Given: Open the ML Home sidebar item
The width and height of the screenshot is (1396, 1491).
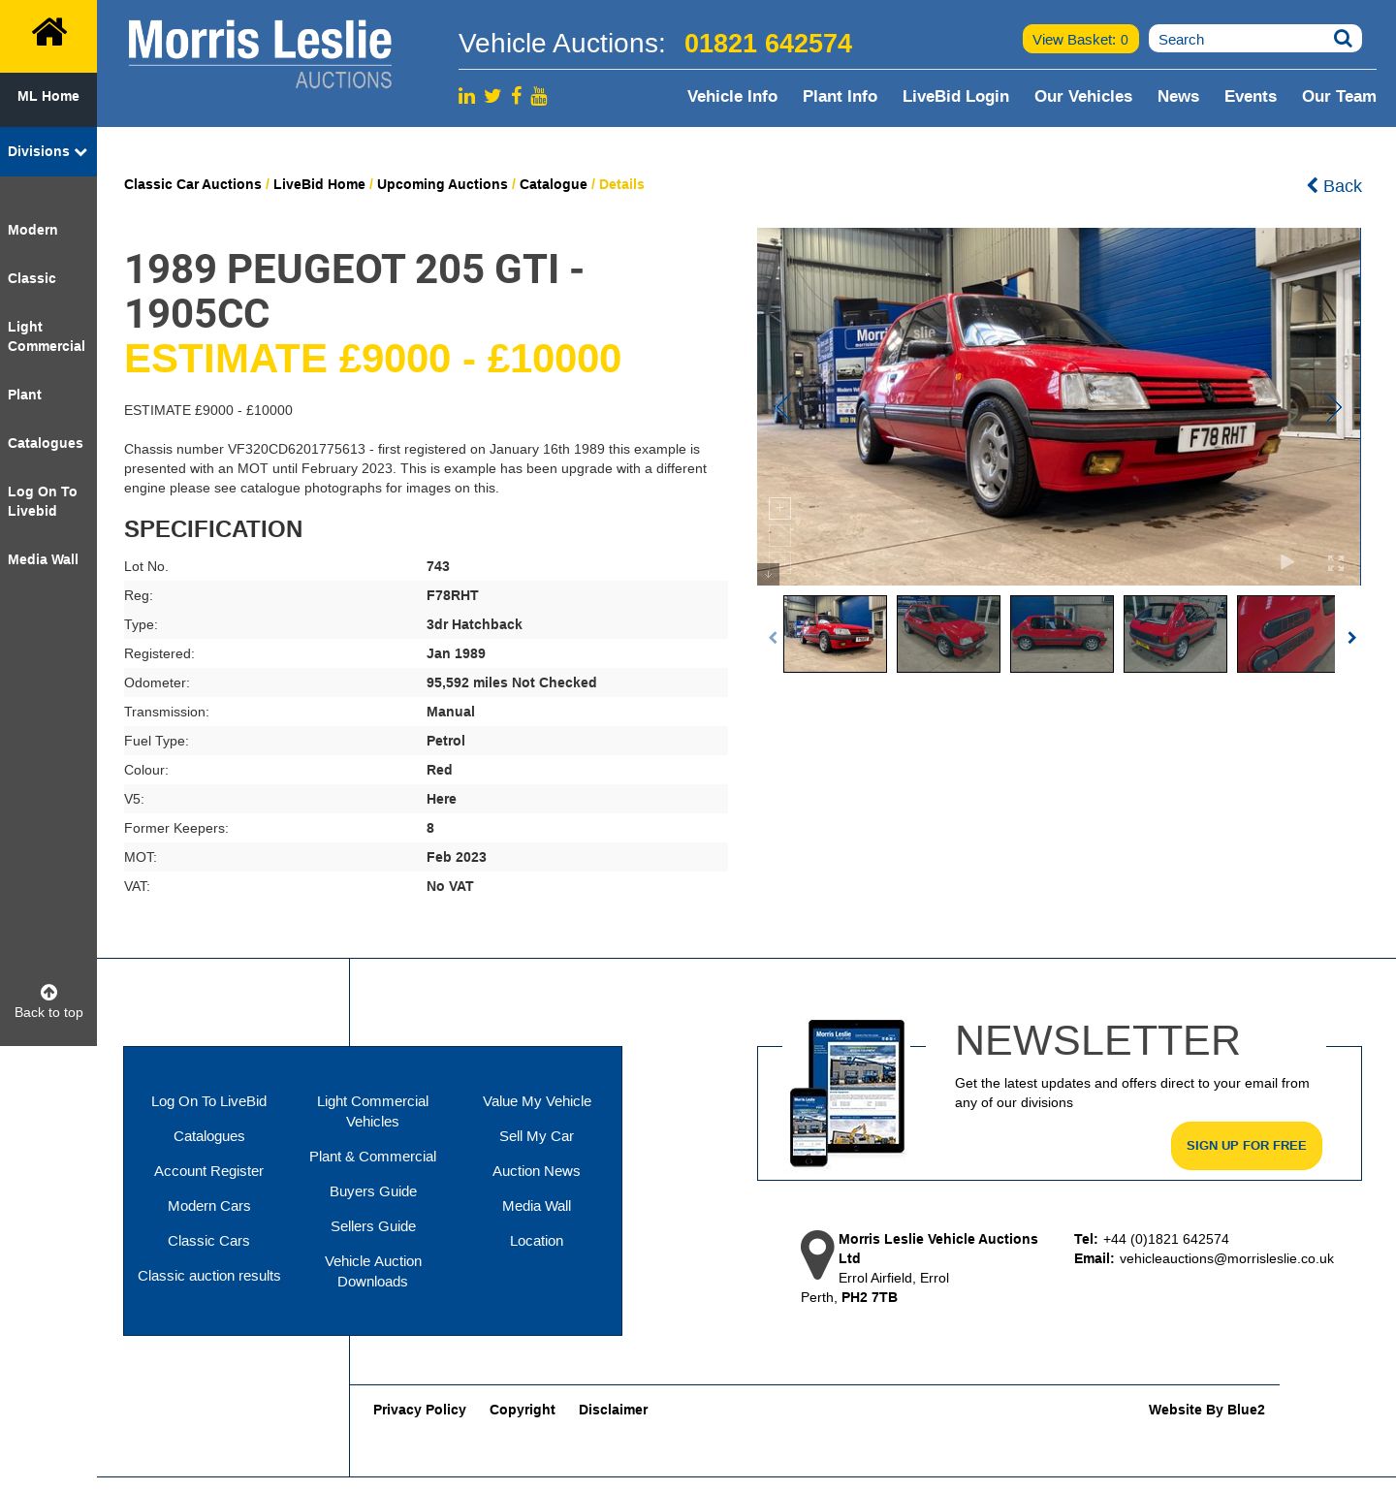Looking at the screenshot, I should [x=48, y=96].
